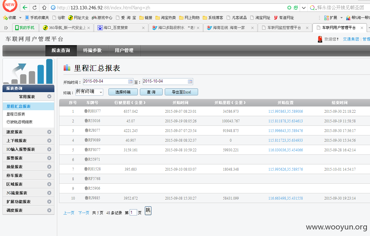Click the favorites star icon
The image size is (370, 236).
[5, 18]
